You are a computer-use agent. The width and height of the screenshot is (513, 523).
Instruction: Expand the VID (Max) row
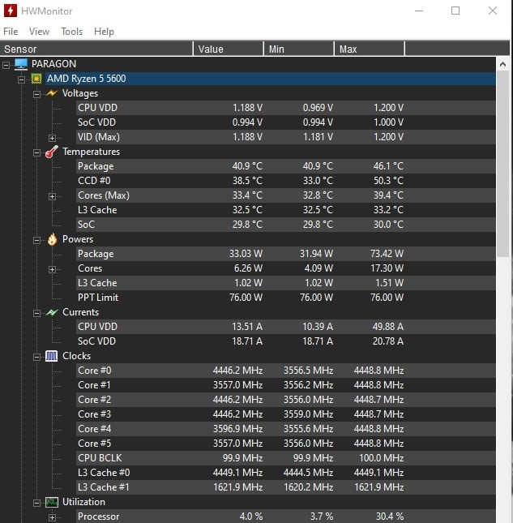(52, 138)
